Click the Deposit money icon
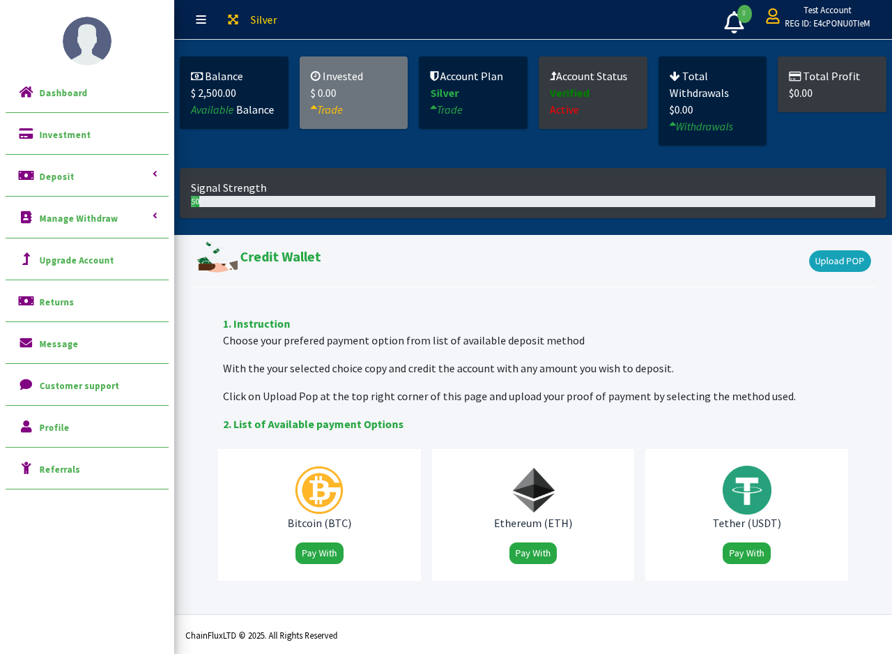892x654 pixels. click(26, 176)
